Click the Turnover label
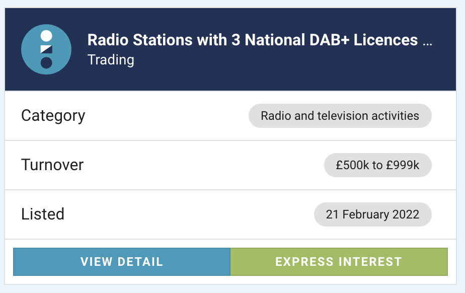 click(x=52, y=165)
